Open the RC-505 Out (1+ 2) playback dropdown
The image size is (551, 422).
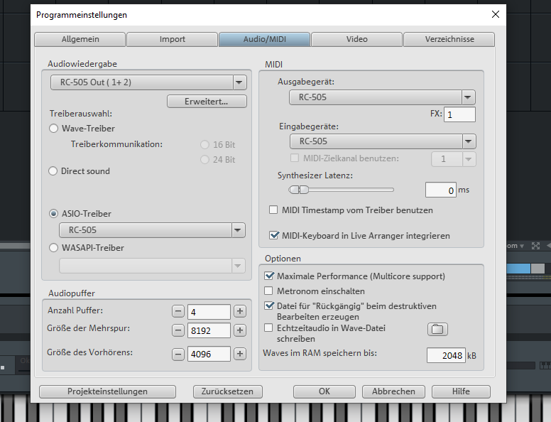(148, 82)
